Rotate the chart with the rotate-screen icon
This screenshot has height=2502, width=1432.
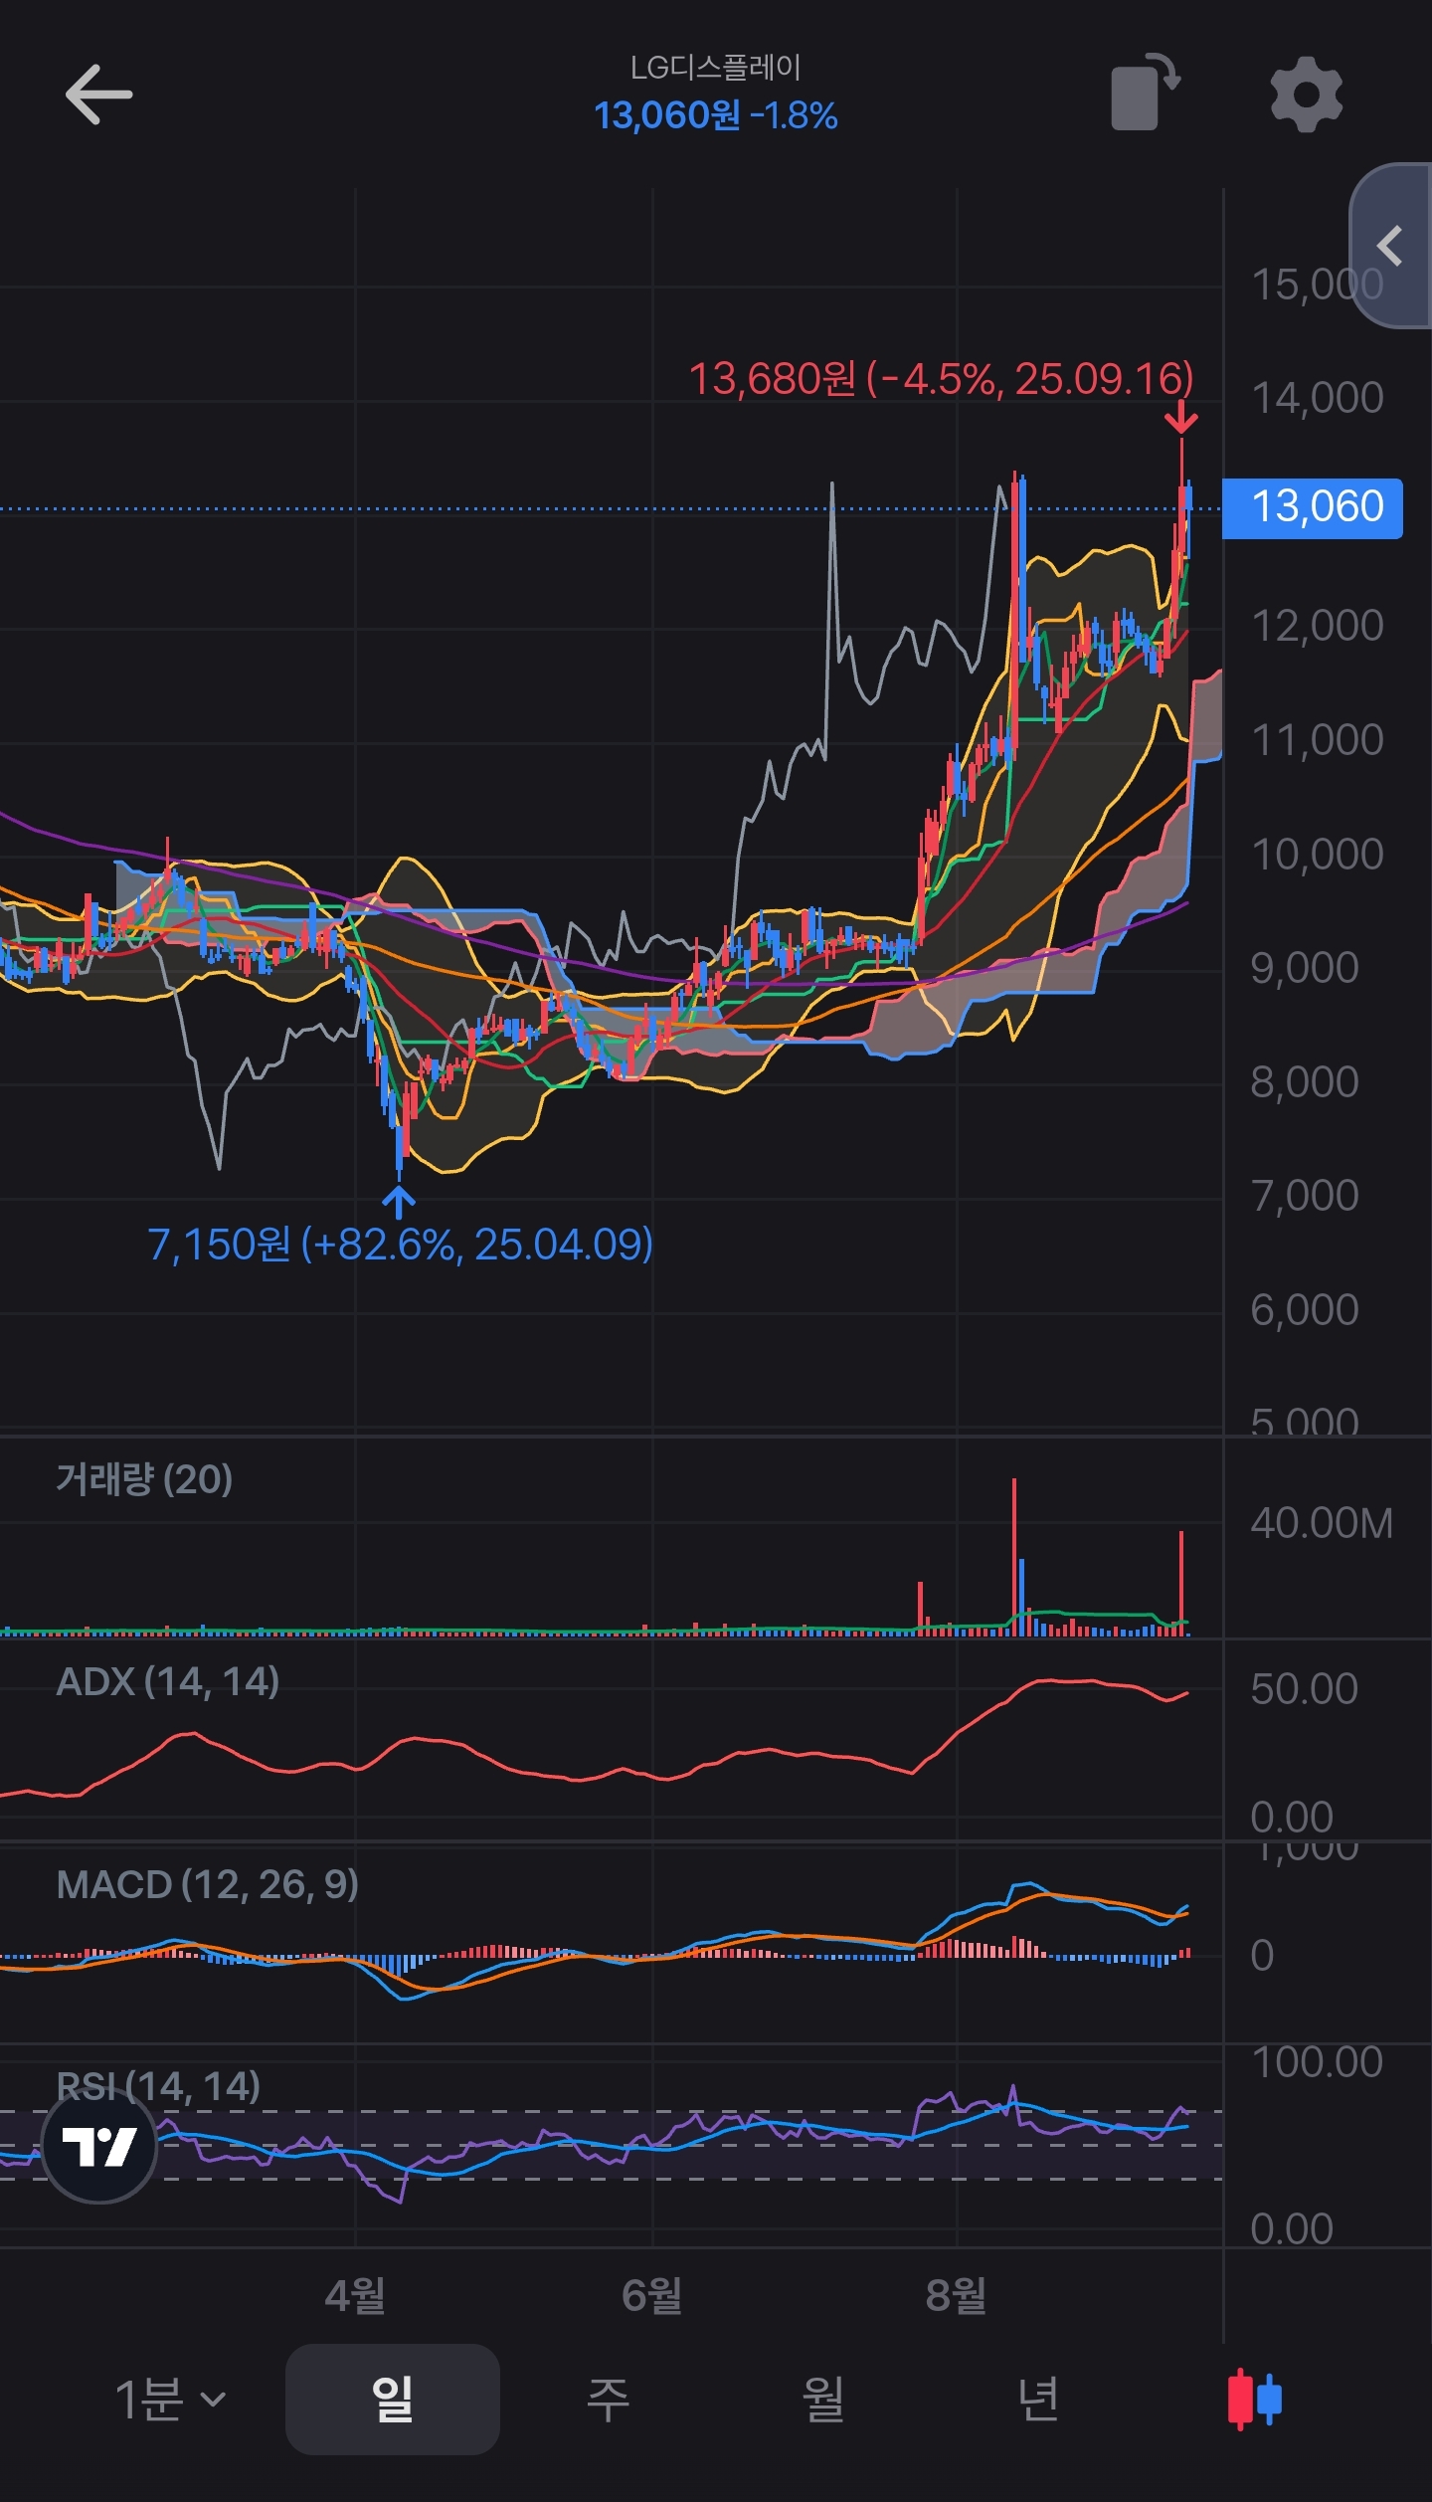pos(1145,92)
